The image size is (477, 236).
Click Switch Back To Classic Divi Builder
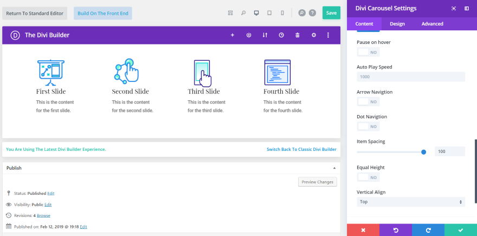point(301,149)
